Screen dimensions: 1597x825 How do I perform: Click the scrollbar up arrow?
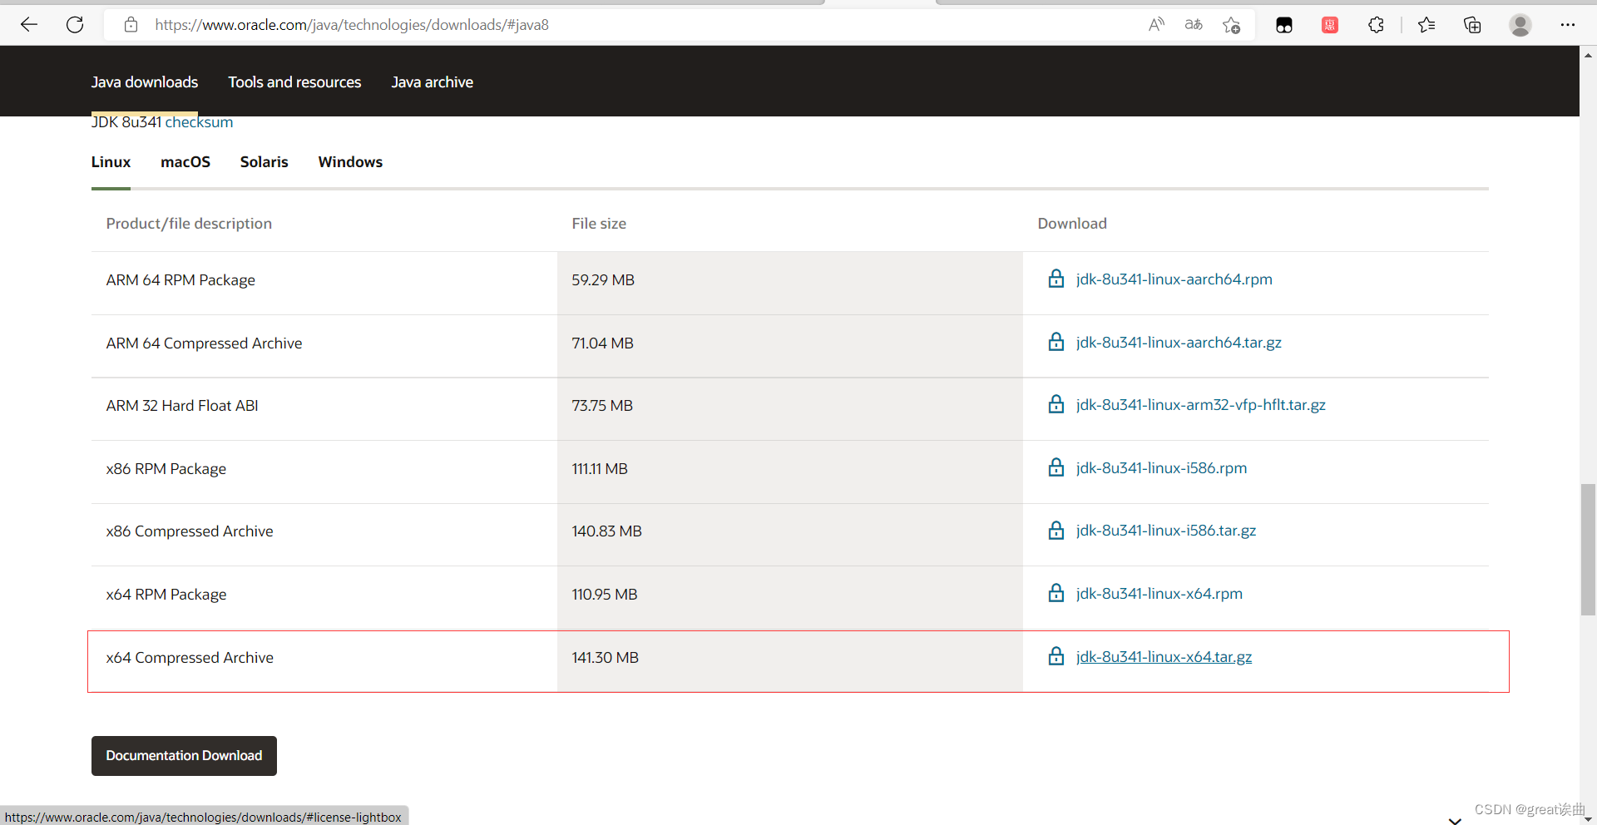[x=1588, y=55]
